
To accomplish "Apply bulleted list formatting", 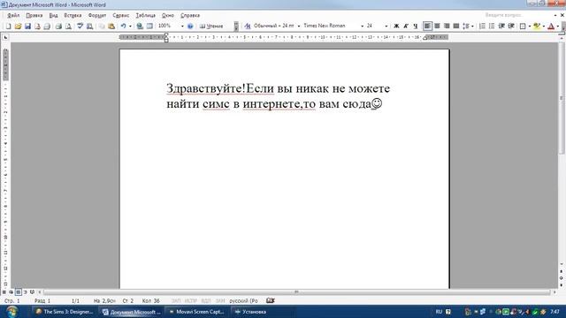I will pos(492,26).
